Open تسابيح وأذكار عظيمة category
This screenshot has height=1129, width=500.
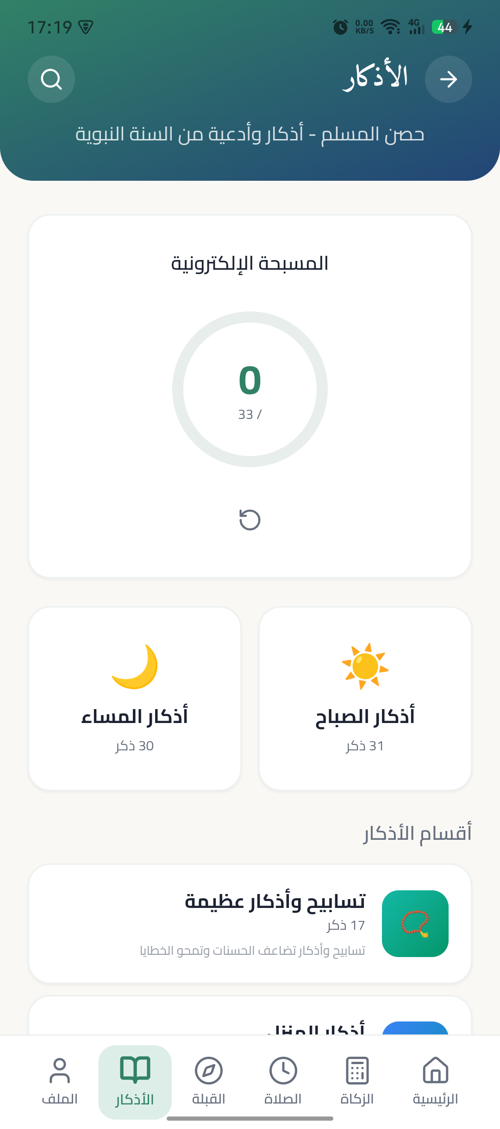tap(250, 923)
